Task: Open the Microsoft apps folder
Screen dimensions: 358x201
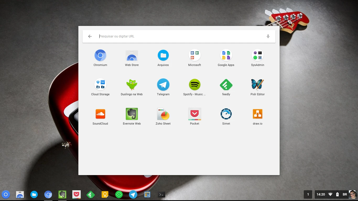Action: click(x=194, y=55)
